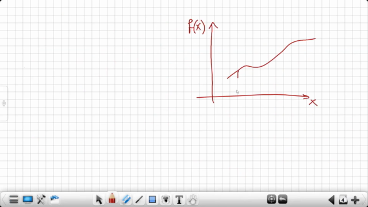368x207 pixels.
Task: Select the hand pan tool
Action: (x=193, y=200)
